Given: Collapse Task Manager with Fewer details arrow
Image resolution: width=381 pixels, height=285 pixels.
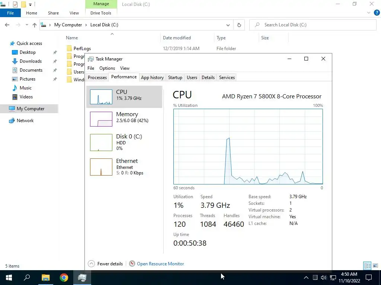Looking at the screenshot, I should 92,264.
